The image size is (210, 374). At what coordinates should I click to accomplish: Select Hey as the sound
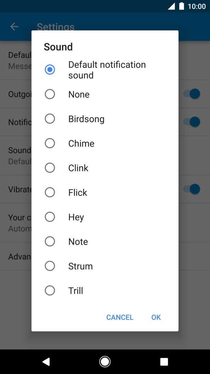(x=50, y=217)
